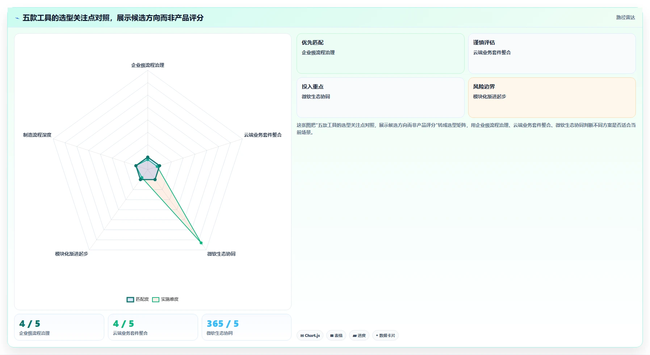Screen dimensions: 650x355
Task: Click the 路径雷达 label in header
Action: pyautogui.click(x=625, y=17)
